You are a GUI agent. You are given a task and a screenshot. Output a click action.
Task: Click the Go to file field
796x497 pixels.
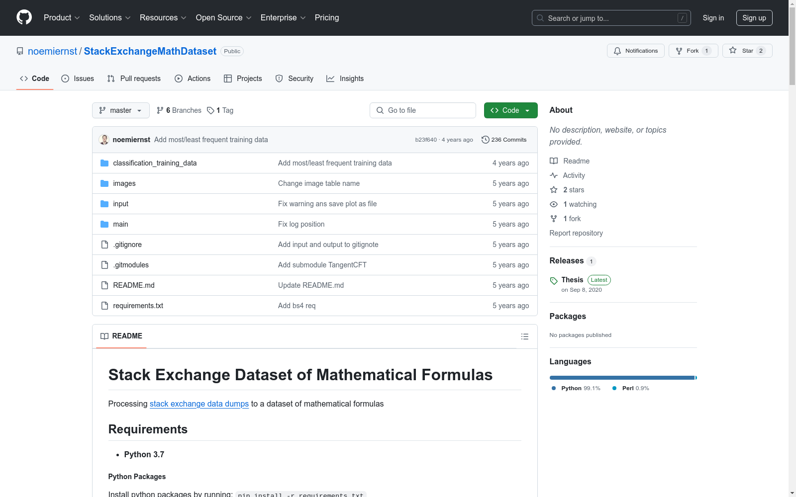423,110
